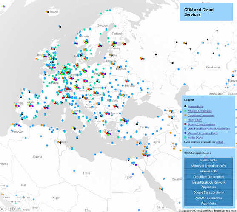This screenshot has height=212, width=237.
Task: Click the Kazakhstan map label
Action: pyautogui.click(x=213, y=67)
